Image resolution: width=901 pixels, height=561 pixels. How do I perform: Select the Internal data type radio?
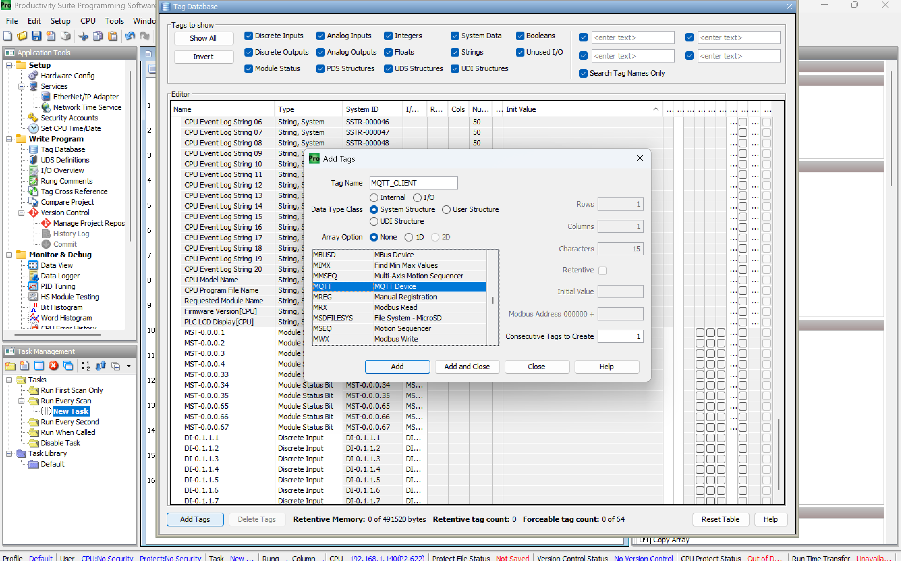[374, 197]
